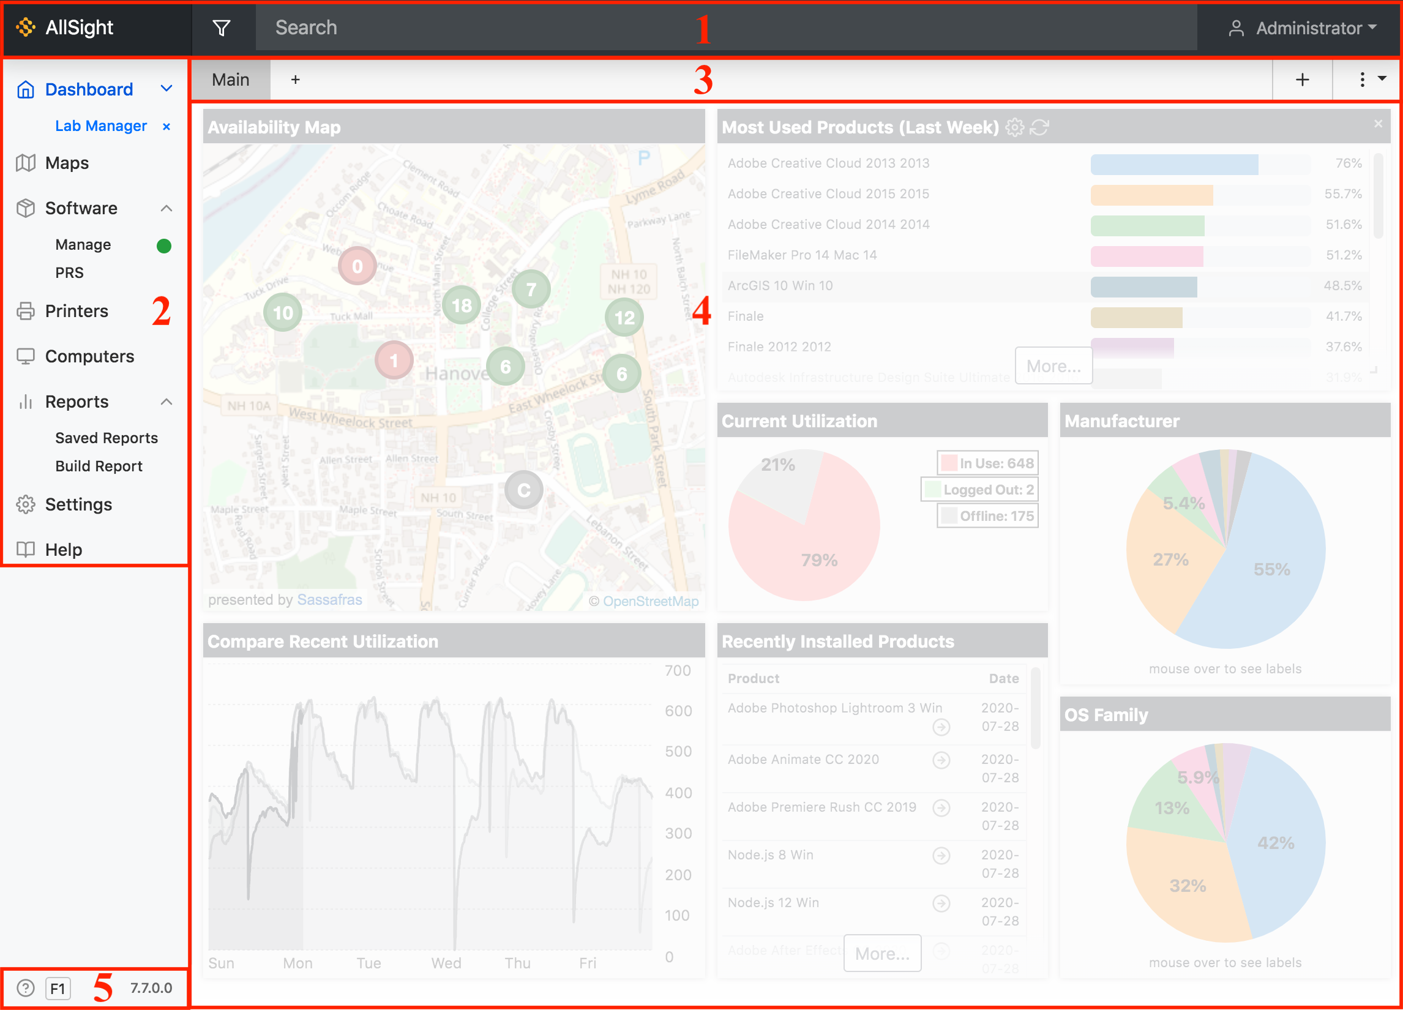Open Most Used Products settings gear
The image size is (1403, 1010).
tap(1014, 127)
